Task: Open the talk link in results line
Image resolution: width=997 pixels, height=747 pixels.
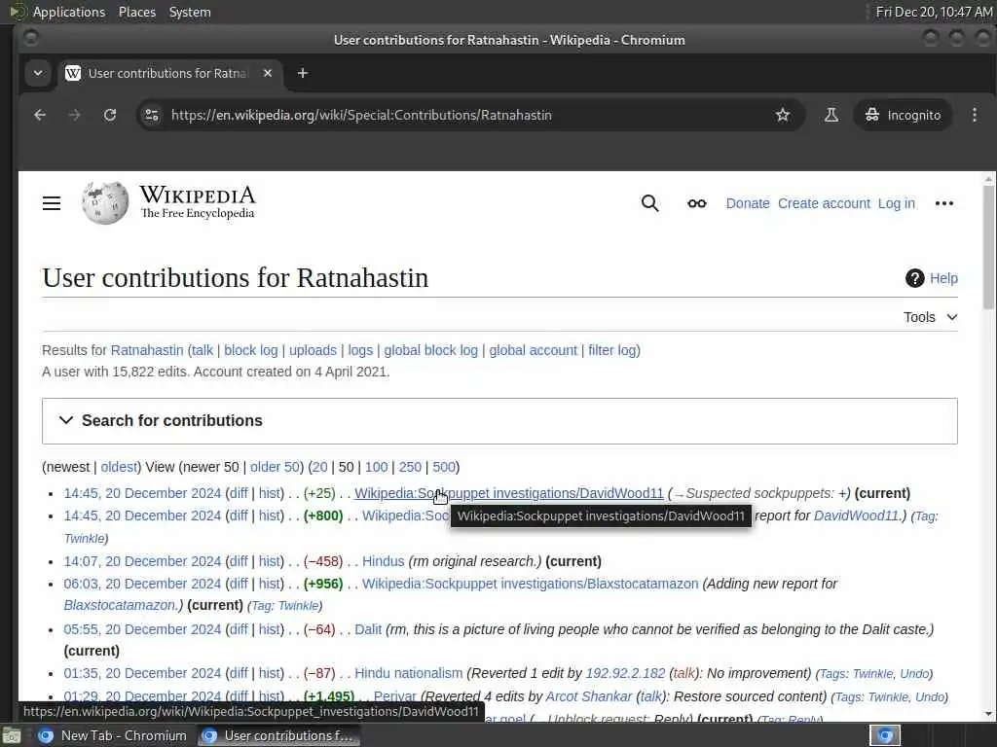Action: (x=203, y=350)
